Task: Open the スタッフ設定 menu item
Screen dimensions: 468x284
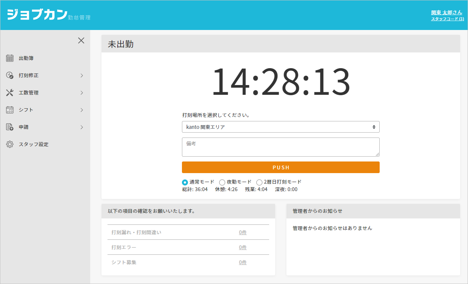Action: (33, 144)
